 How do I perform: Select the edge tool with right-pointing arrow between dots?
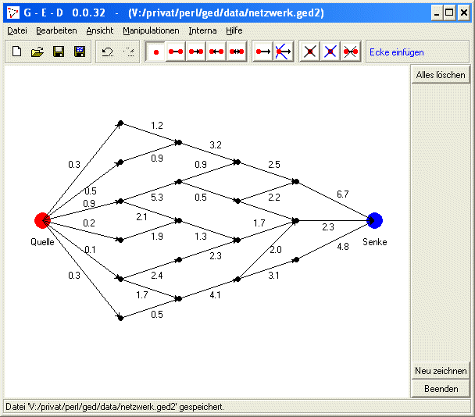pyautogui.click(x=195, y=52)
